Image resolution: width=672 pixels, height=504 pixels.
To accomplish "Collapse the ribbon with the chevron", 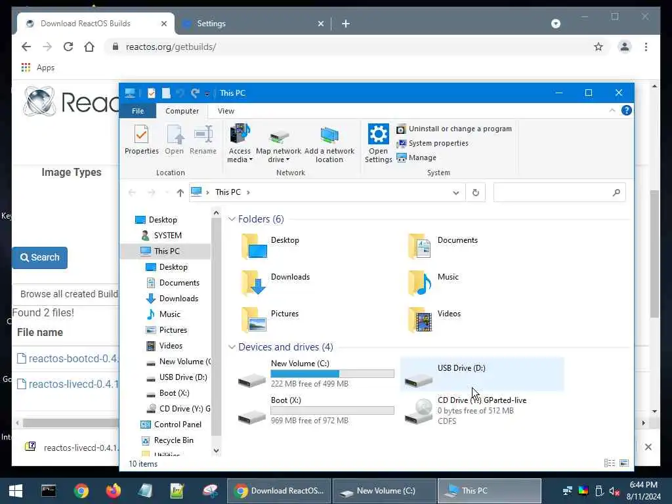I will point(612,110).
